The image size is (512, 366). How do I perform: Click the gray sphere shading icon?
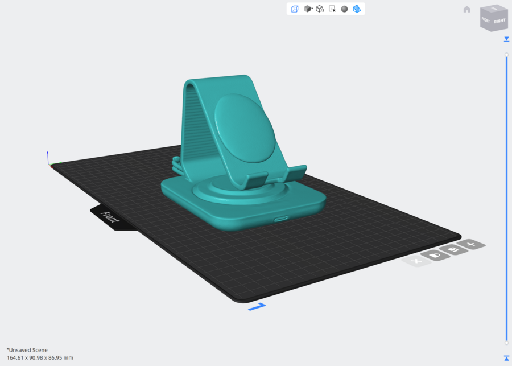coord(344,9)
